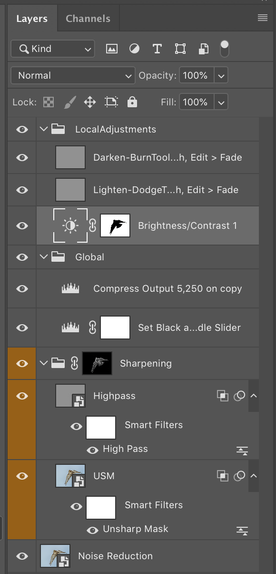Hide the Unsharp Mask smart filter
The width and height of the screenshot is (276, 574).
point(92,530)
